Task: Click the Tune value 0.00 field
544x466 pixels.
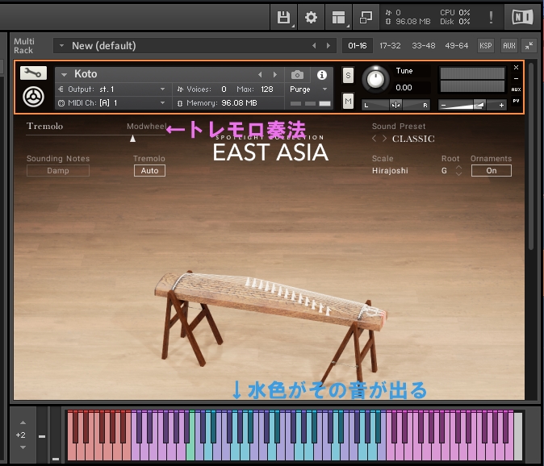Action: pyautogui.click(x=404, y=87)
